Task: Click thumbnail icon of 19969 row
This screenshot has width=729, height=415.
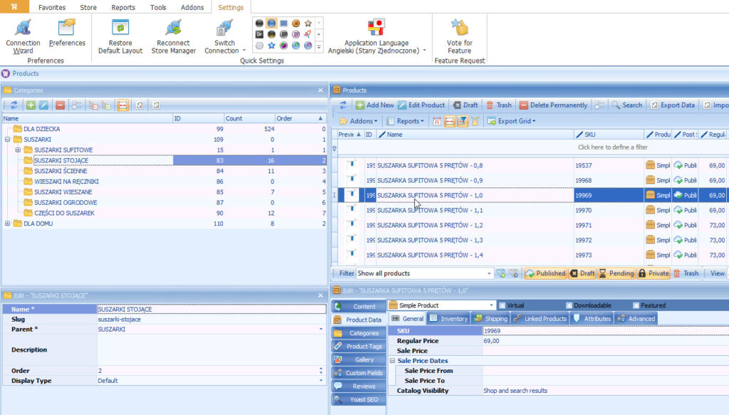Action: point(352,195)
